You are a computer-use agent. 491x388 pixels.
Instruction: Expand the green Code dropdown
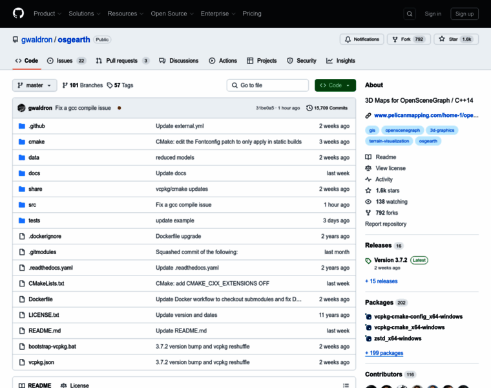tap(335, 85)
